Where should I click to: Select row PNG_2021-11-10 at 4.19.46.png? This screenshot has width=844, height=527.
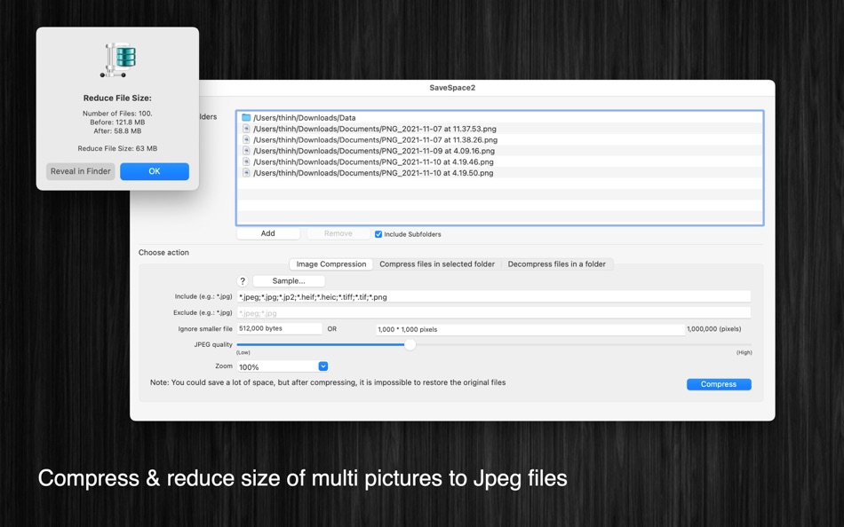500,161
